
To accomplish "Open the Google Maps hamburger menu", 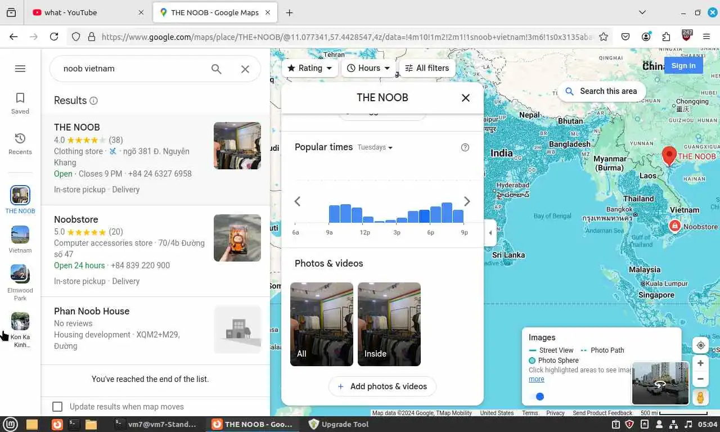I will [20, 69].
